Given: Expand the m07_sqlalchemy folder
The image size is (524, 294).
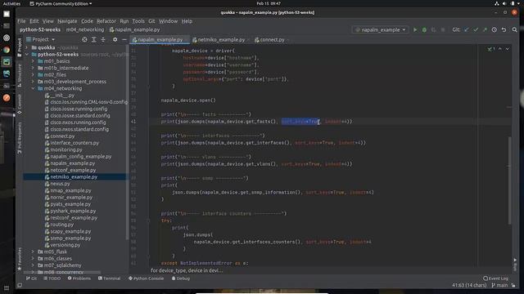Looking at the screenshot, I should [x=33, y=265].
